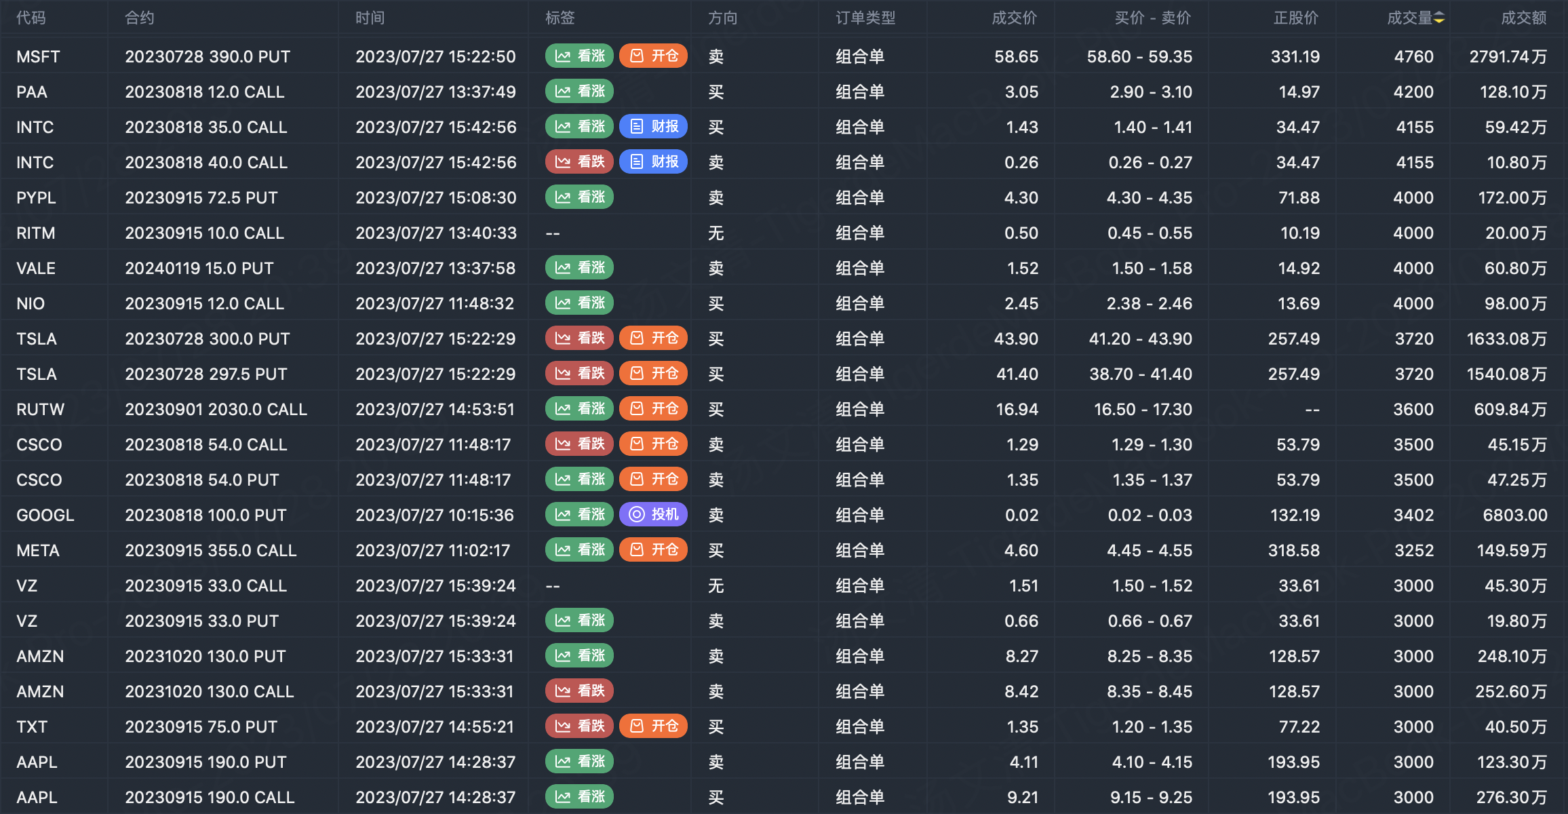
Task: Sort by 成交量 using the sort arrow icon
Action: pyautogui.click(x=1439, y=18)
